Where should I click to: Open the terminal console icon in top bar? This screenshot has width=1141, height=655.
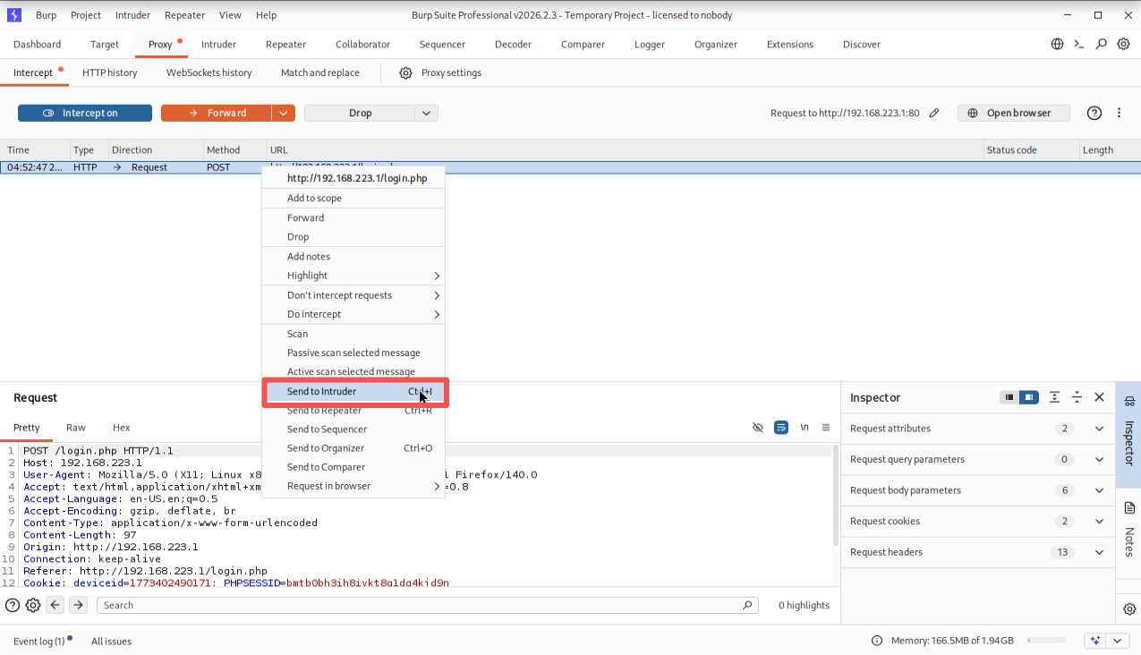[x=1079, y=44]
